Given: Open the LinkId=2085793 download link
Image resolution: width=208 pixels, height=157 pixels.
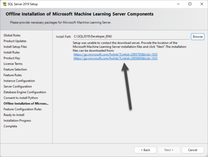Looking at the screenshot, I should [115, 54].
